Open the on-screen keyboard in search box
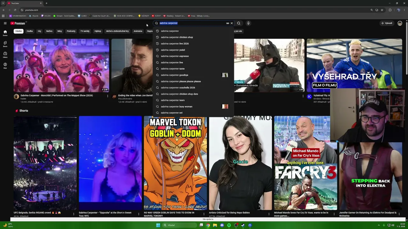This screenshot has width=408, height=229. coord(228,23)
